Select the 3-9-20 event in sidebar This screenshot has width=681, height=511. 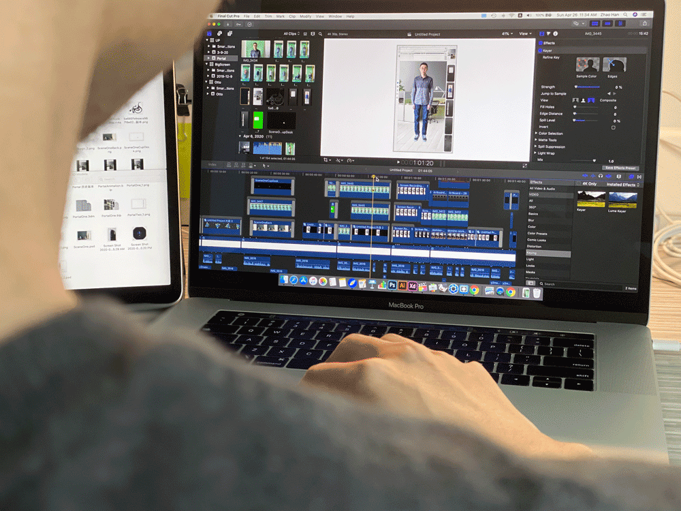pyautogui.click(x=223, y=52)
